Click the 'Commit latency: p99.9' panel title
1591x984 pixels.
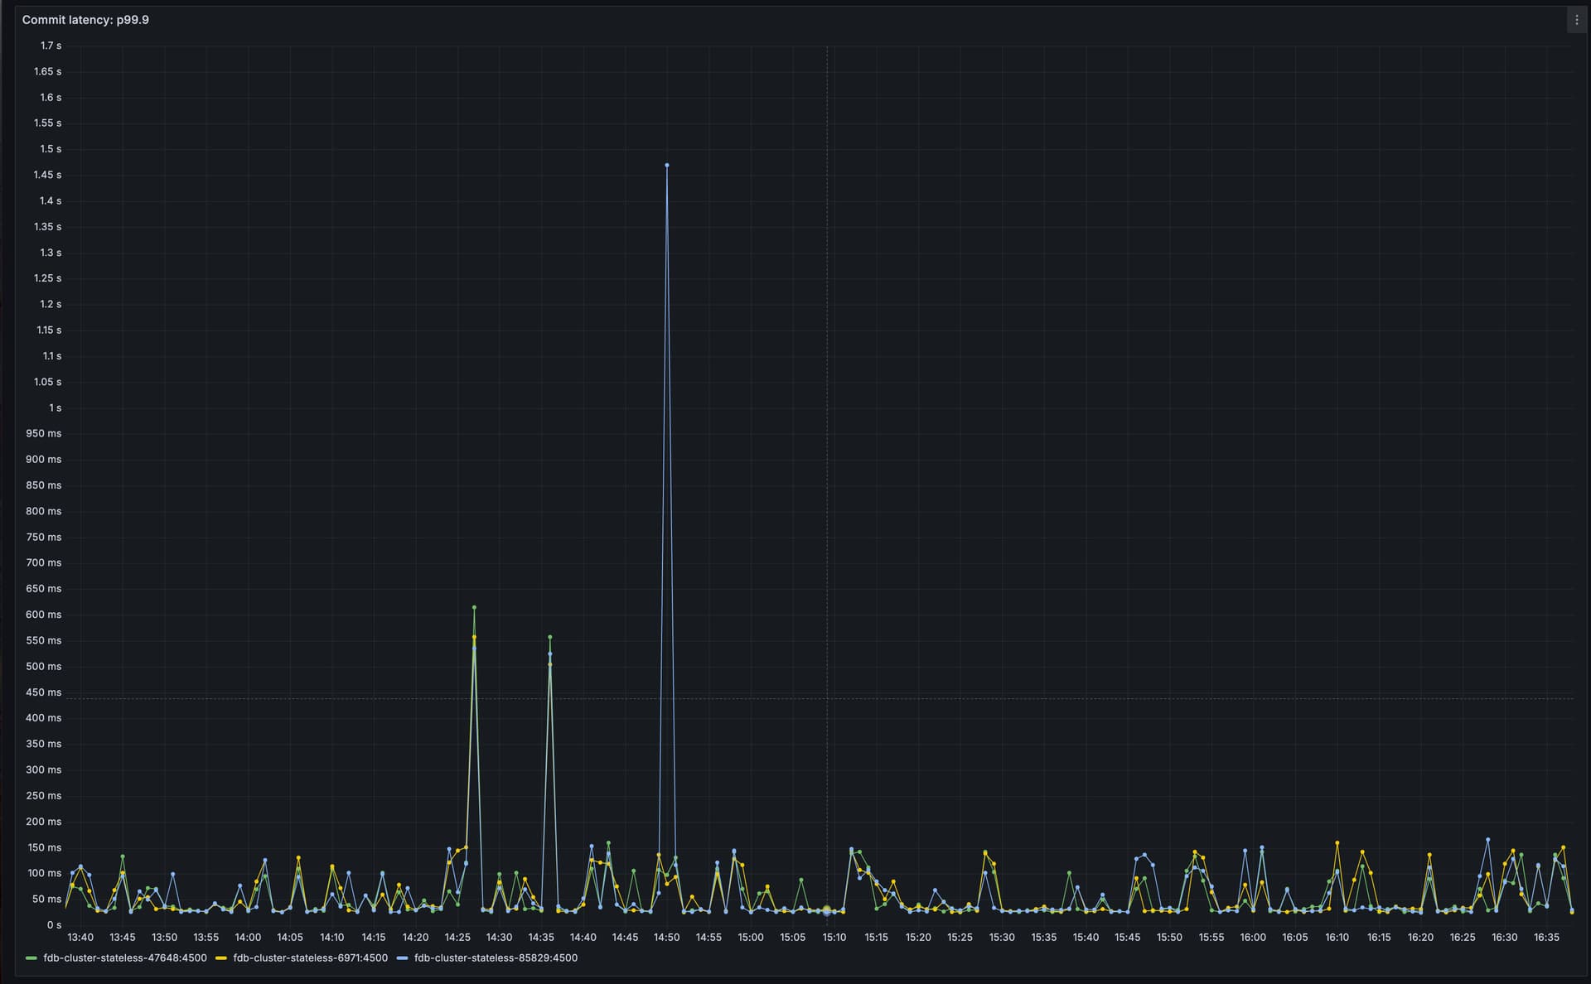click(85, 20)
